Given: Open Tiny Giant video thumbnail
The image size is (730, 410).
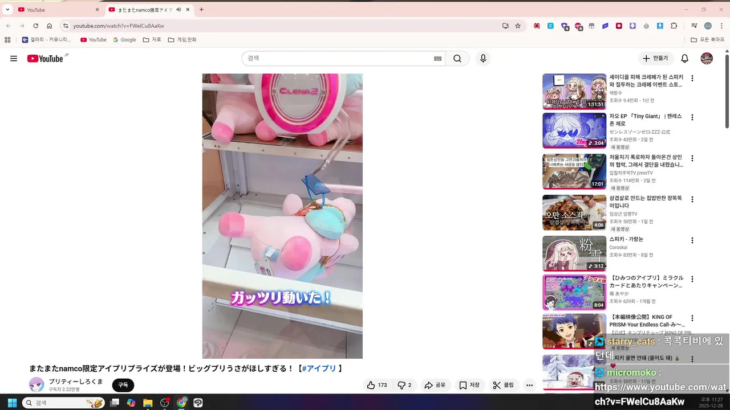Looking at the screenshot, I should point(574,130).
